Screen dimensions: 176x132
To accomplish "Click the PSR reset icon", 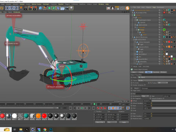I will (x=117, y=8).
